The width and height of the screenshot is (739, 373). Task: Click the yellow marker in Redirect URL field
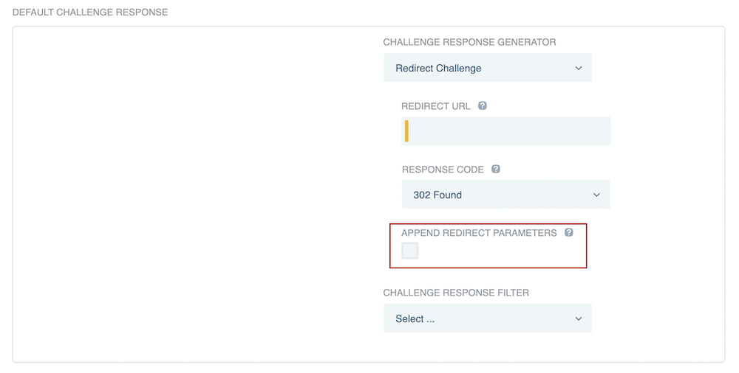[406, 131]
